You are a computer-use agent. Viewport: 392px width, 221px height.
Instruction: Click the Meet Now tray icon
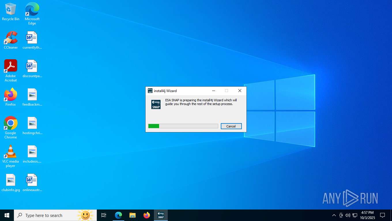pyautogui.click(x=341, y=215)
